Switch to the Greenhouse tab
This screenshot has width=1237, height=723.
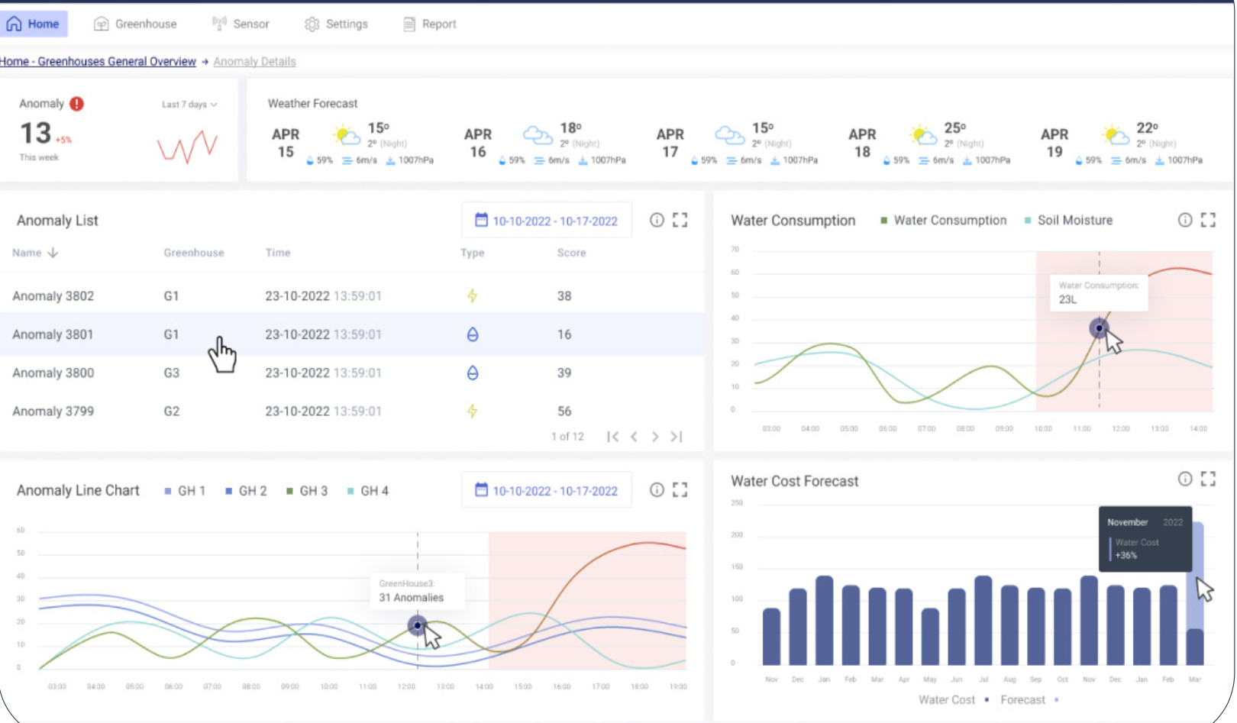(x=135, y=24)
